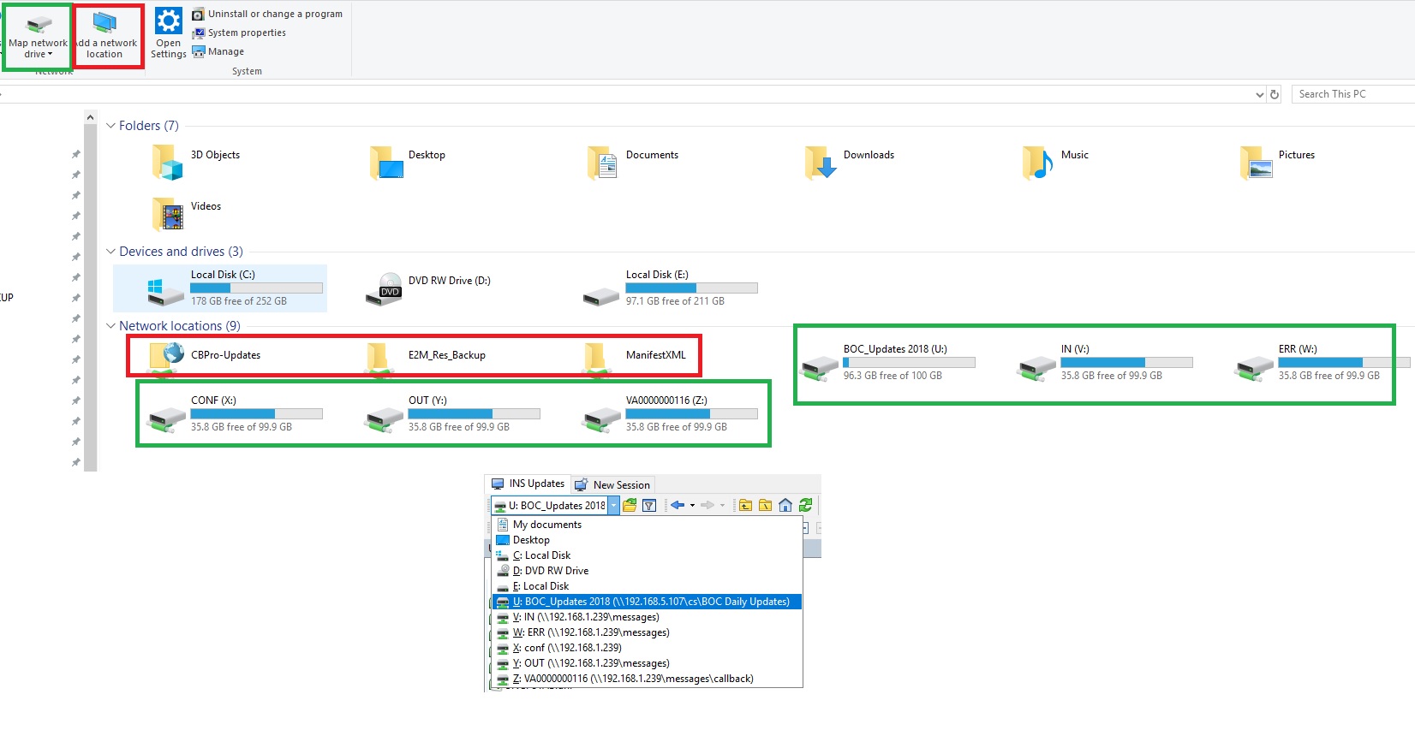This screenshot has height=730, width=1415.
Task: Go to the home directory icon
Action: click(x=785, y=506)
